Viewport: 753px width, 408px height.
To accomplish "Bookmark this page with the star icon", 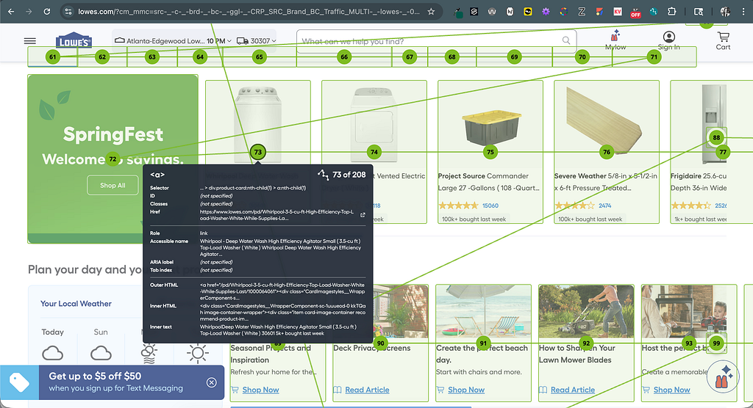I will (431, 12).
